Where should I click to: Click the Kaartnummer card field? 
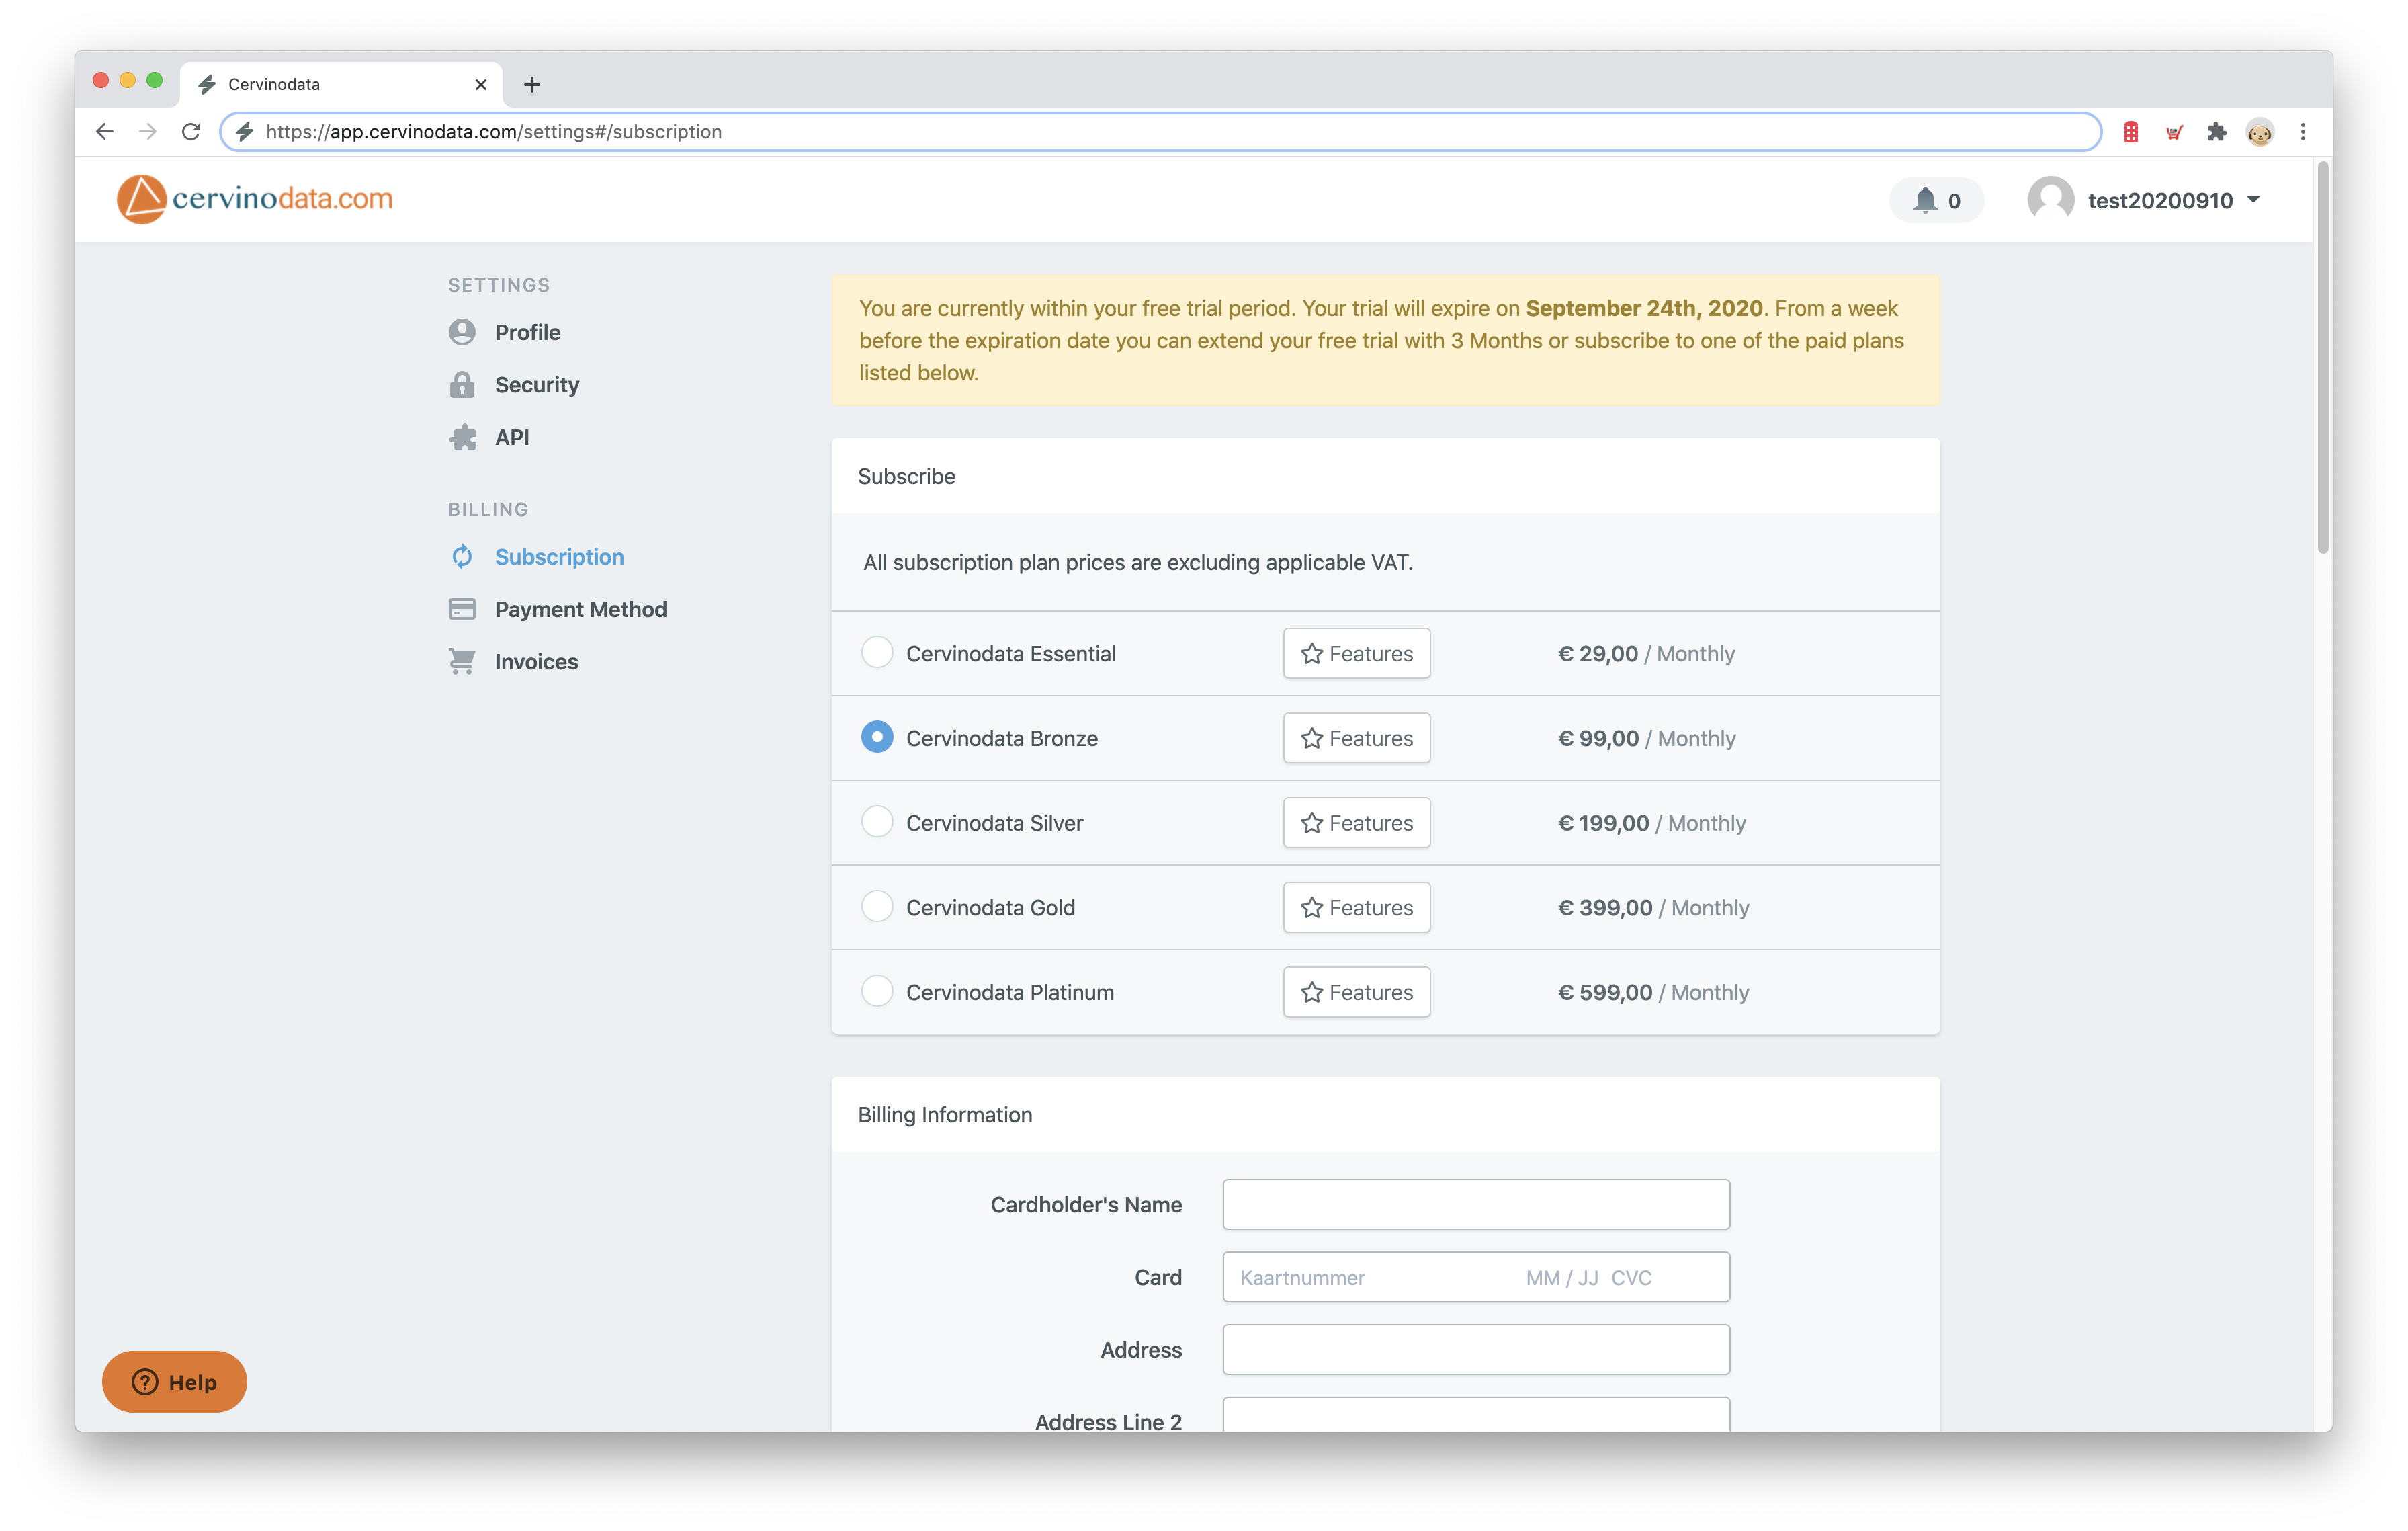pyautogui.click(x=1476, y=1277)
